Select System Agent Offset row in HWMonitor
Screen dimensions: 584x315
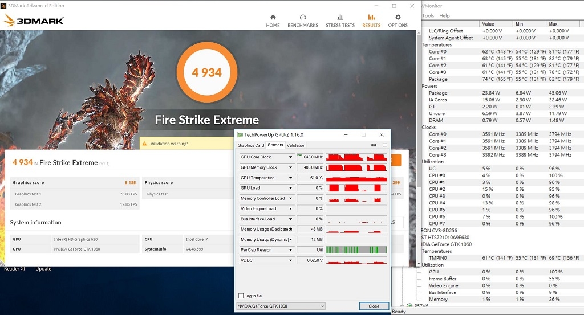(x=502, y=38)
